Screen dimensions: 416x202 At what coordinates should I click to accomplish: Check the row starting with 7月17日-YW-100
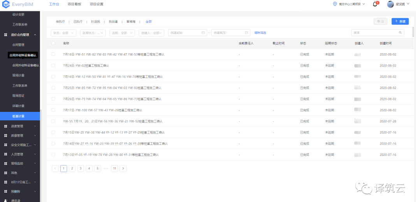(x=53, y=110)
